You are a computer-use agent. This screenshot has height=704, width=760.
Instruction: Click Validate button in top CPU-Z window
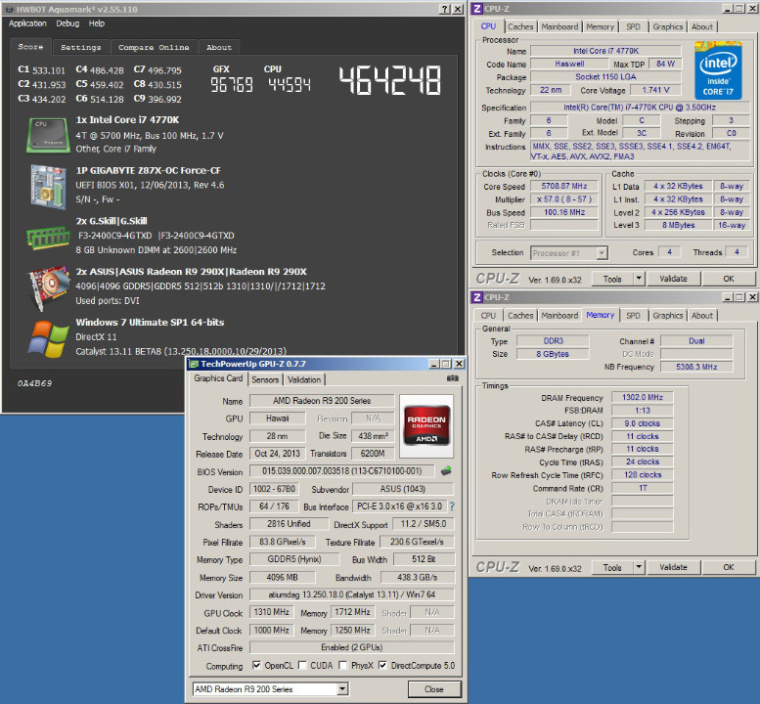673,279
